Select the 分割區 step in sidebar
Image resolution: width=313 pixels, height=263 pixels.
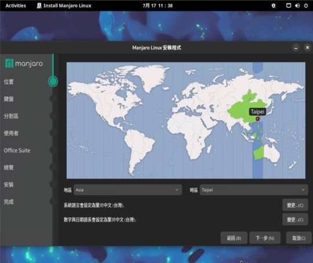[11, 116]
